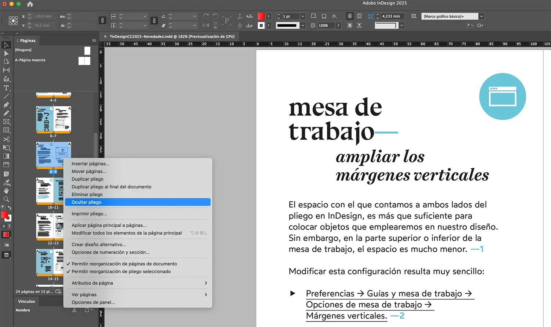Viewport: 551px width, 327px height.
Task: Select the 6-7 spread thumbnail
Action: click(53, 120)
